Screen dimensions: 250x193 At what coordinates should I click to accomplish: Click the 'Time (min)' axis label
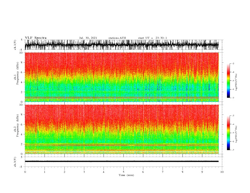click(126, 175)
